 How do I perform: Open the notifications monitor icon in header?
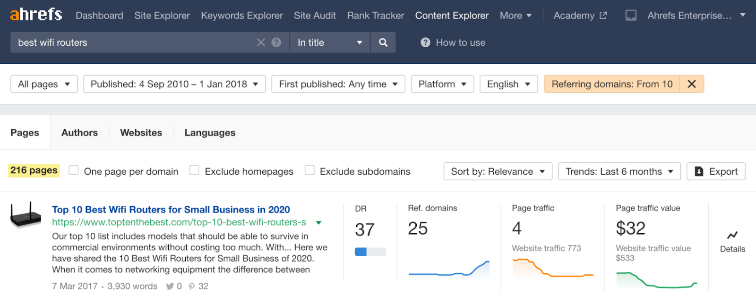[x=630, y=16]
